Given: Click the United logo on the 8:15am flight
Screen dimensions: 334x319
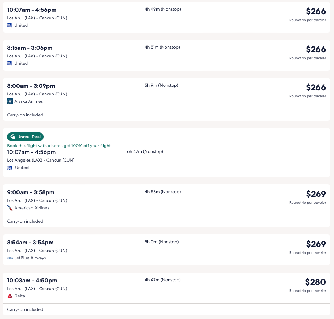Looking at the screenshot, I should tap(10, 63).
